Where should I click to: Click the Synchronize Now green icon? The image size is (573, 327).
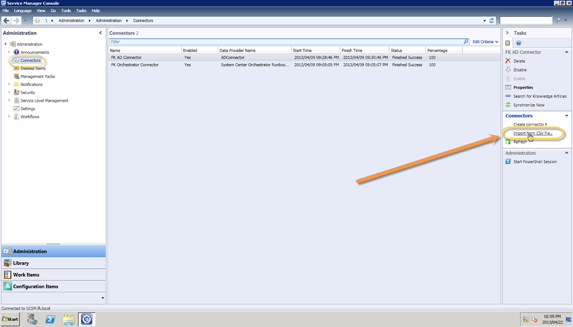point(508,105)
